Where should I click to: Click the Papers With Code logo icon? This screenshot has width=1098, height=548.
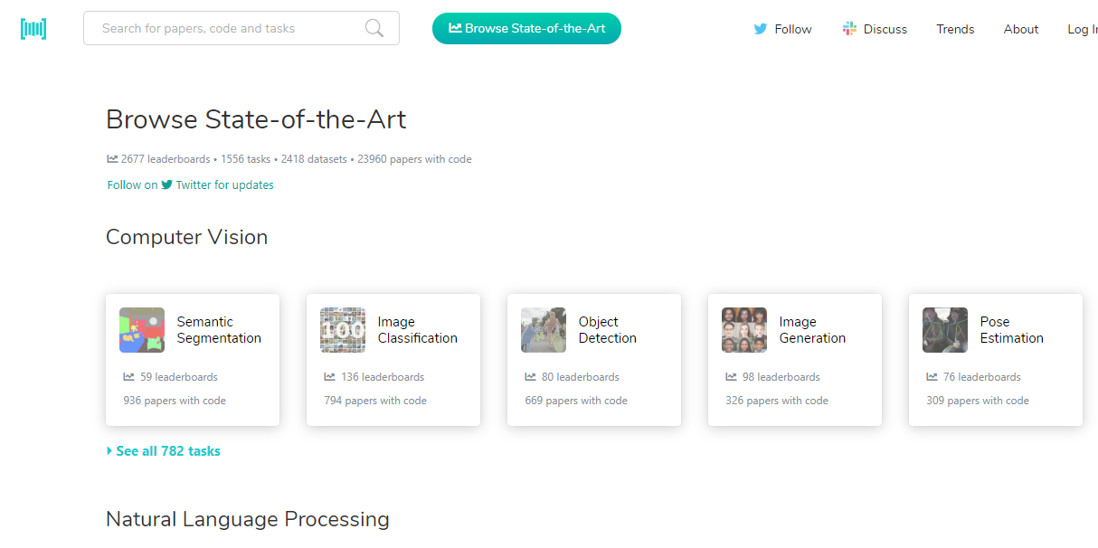(33, 29)
